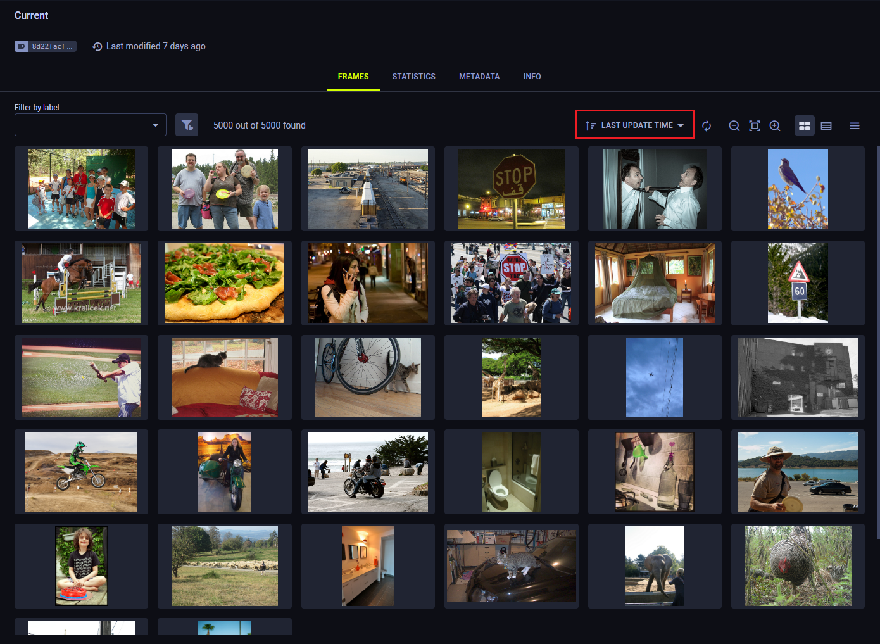Image resolution: width=880 pixels, height=644 pixels.
Task: Open the Last Update Time sort dropdown
Action: (x=635, y=125)
